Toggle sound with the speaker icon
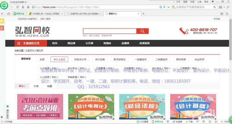 click(216, 122)
